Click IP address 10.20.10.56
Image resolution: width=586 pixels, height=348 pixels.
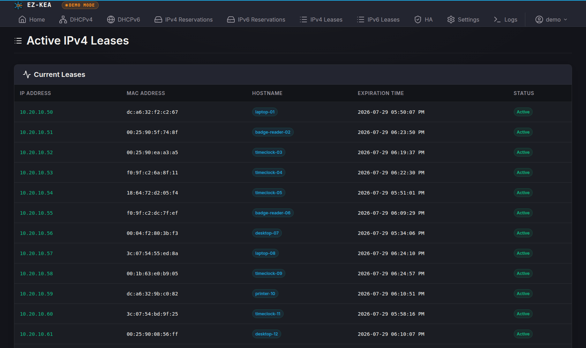click(x=36, y=233)
